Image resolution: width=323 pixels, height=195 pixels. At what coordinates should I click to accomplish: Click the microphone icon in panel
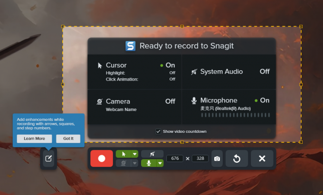pyautogui.click(x=194, y=101)
